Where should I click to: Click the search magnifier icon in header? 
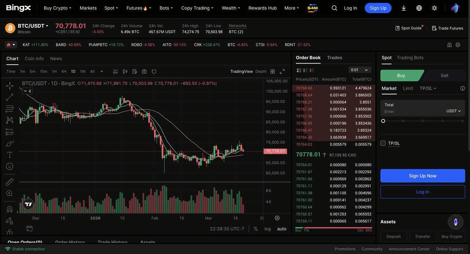coord(334,8)
